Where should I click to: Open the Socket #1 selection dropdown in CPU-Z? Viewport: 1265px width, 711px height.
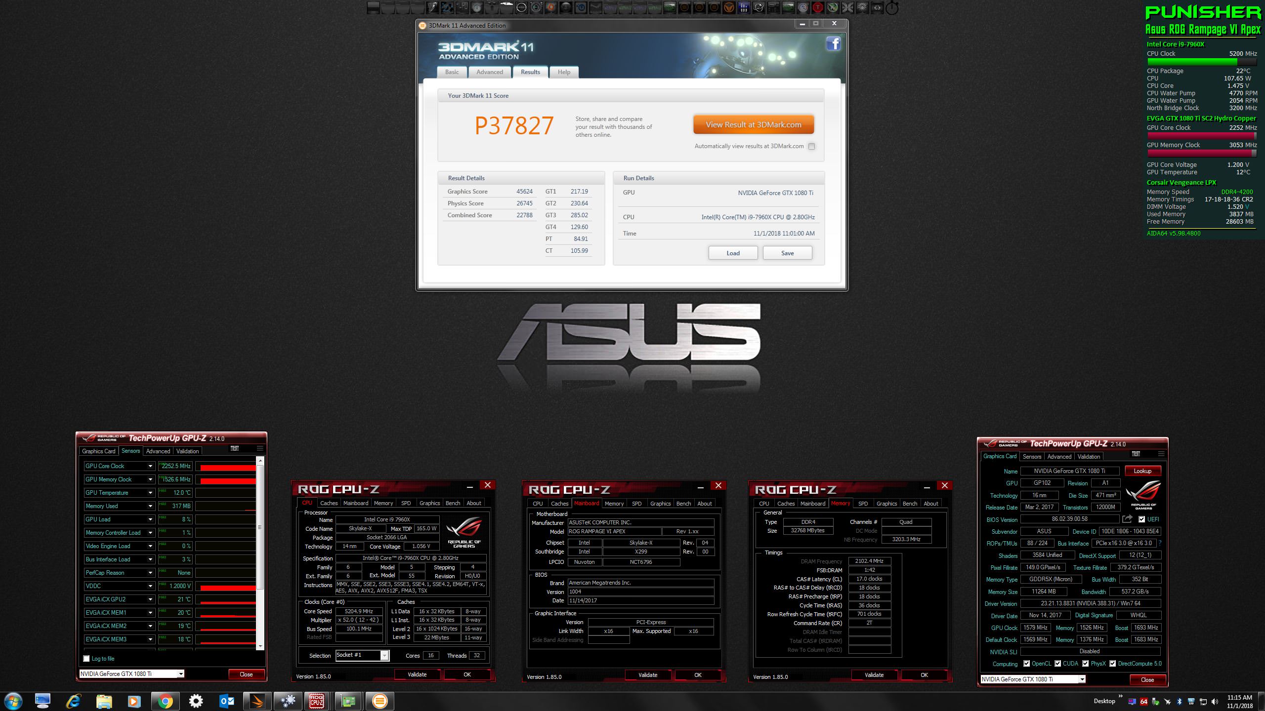tap(384, 655)
